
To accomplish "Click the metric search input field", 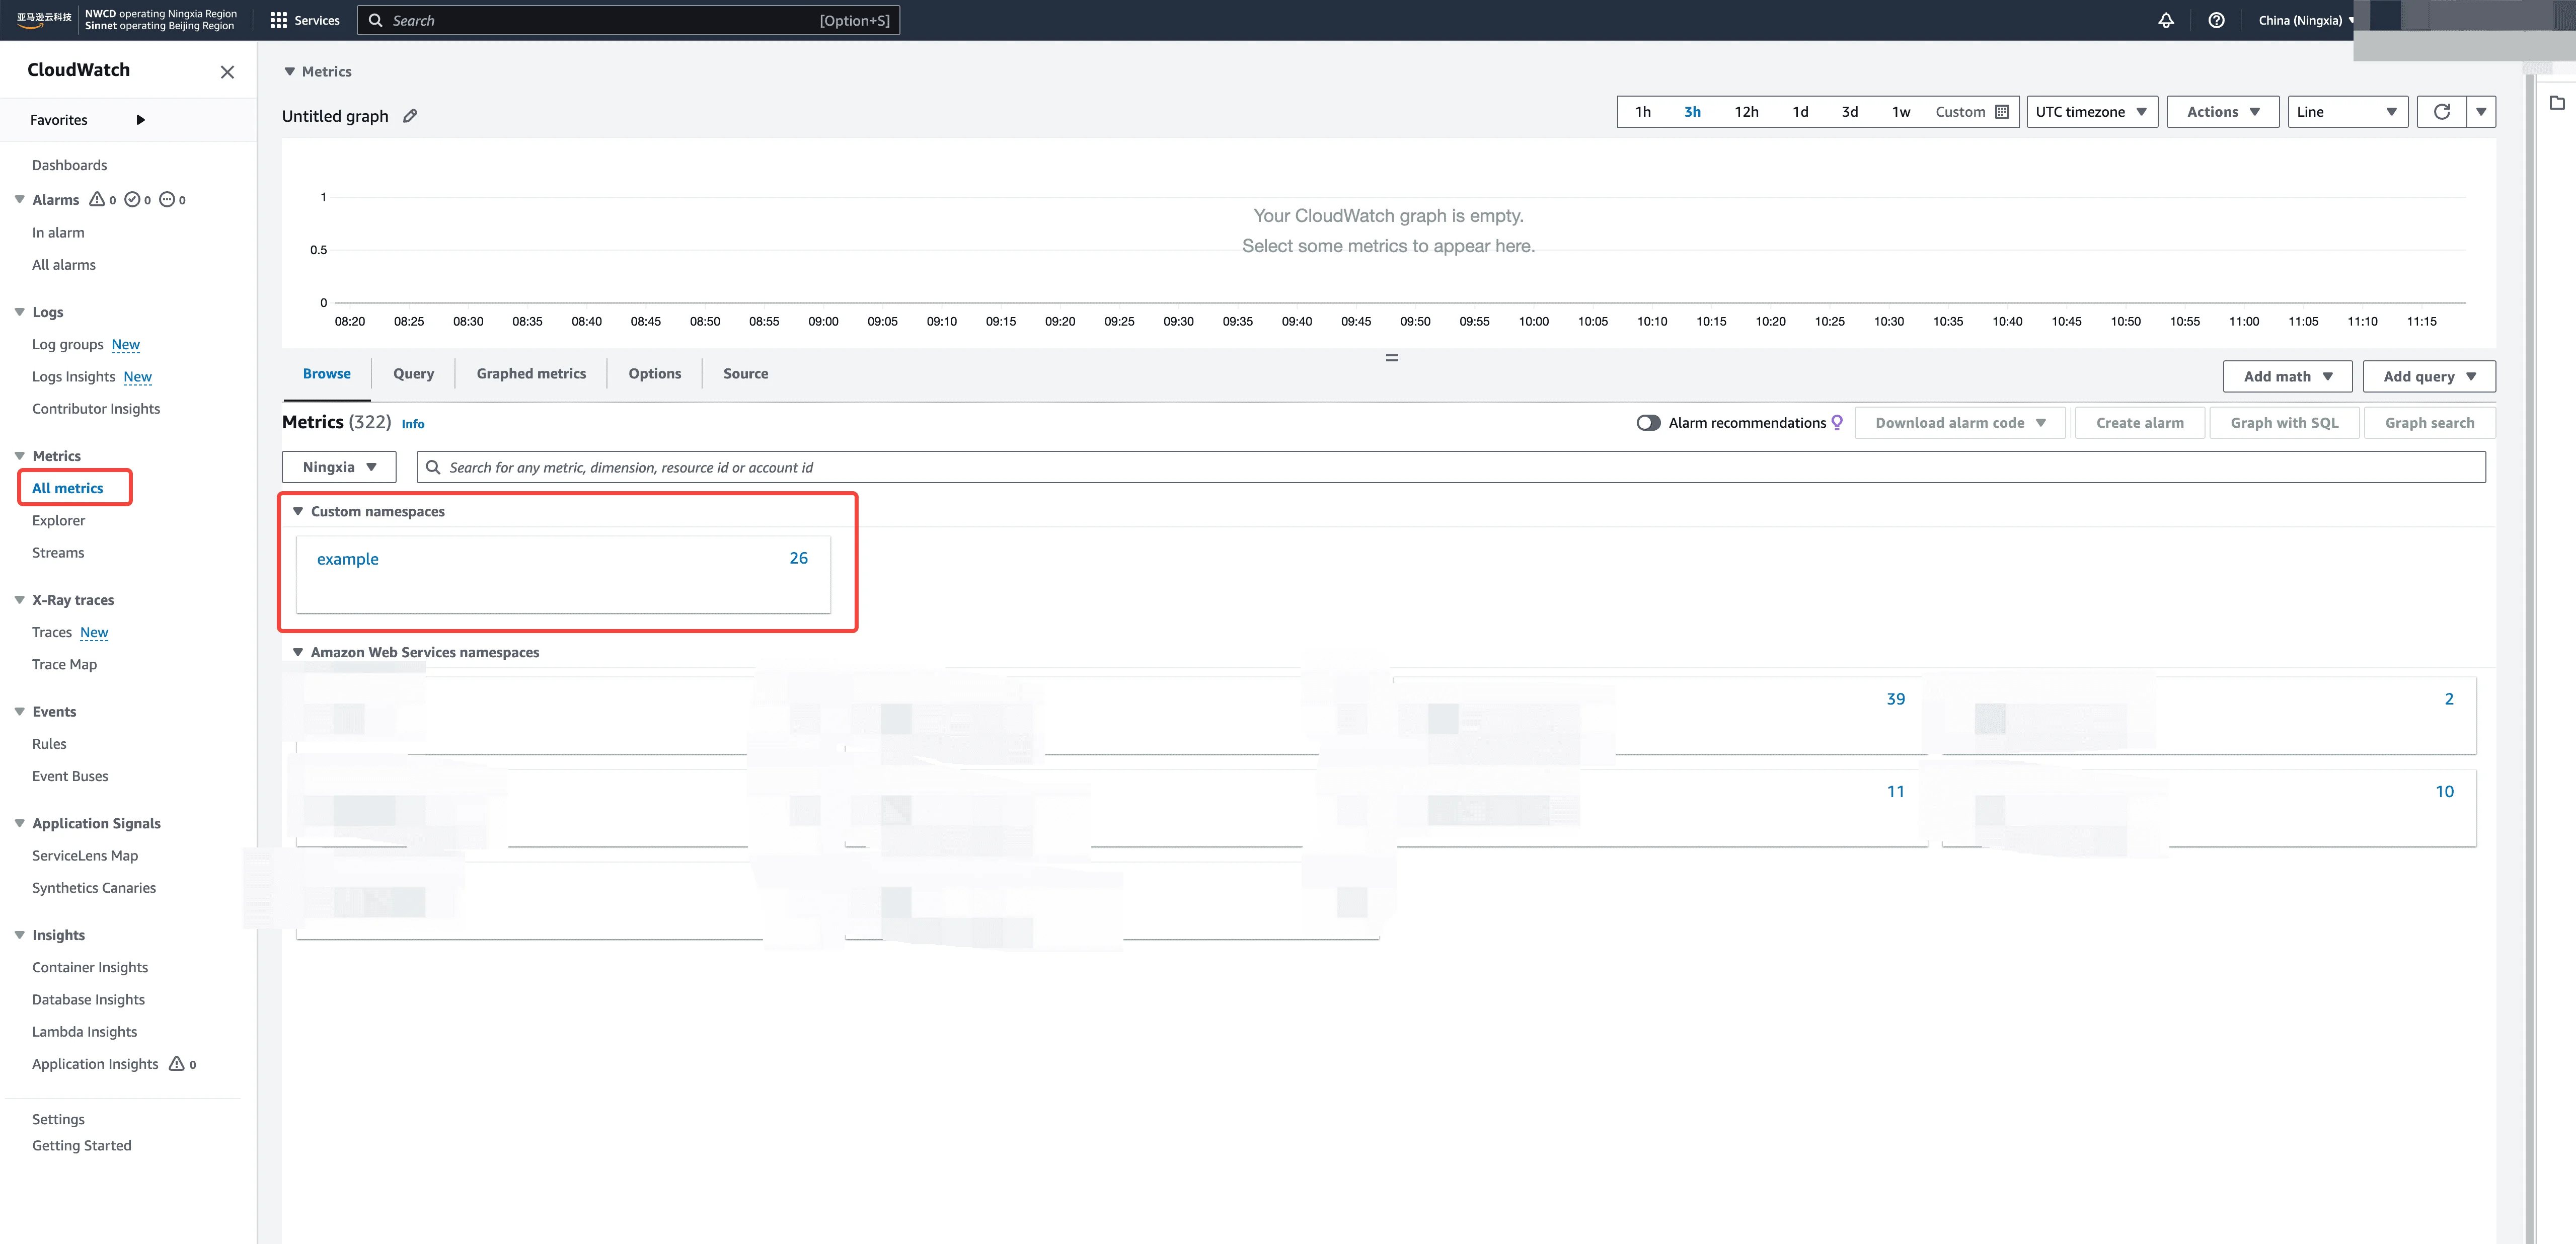I will click(1450, 467).
